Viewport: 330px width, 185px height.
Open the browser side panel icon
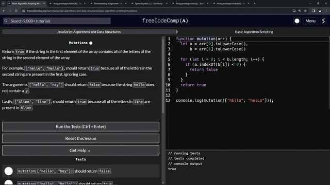[x=314, y=11]
